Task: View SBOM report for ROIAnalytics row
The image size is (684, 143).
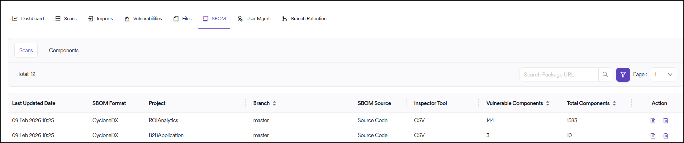Action: (653, 121)
